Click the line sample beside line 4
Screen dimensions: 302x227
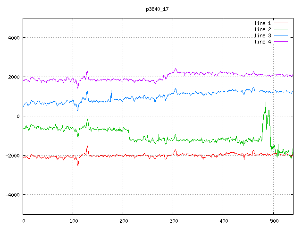click(x=281, y=42)
